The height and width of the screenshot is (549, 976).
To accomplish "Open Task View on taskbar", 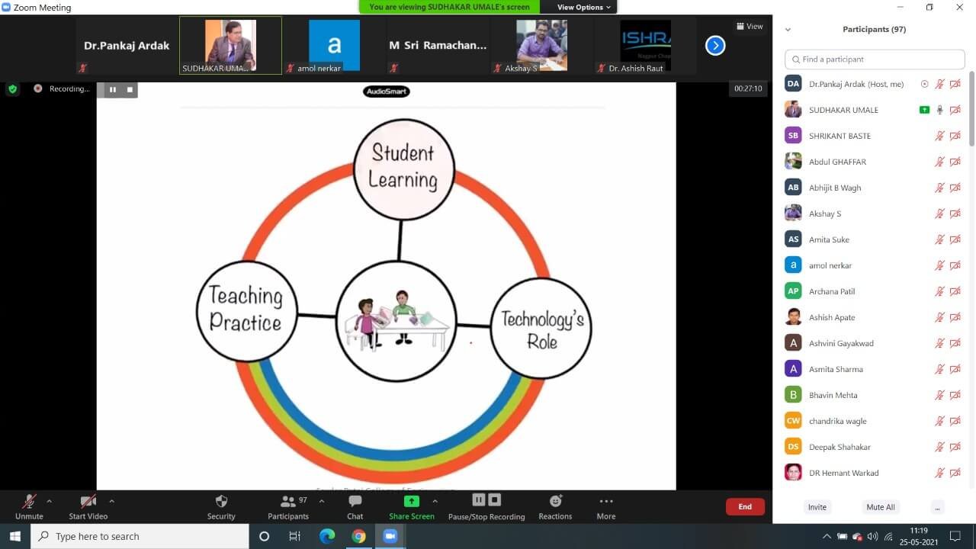I will [294, 536].
